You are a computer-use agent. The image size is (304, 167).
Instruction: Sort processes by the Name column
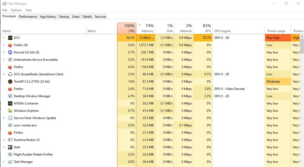pos(43,28)
